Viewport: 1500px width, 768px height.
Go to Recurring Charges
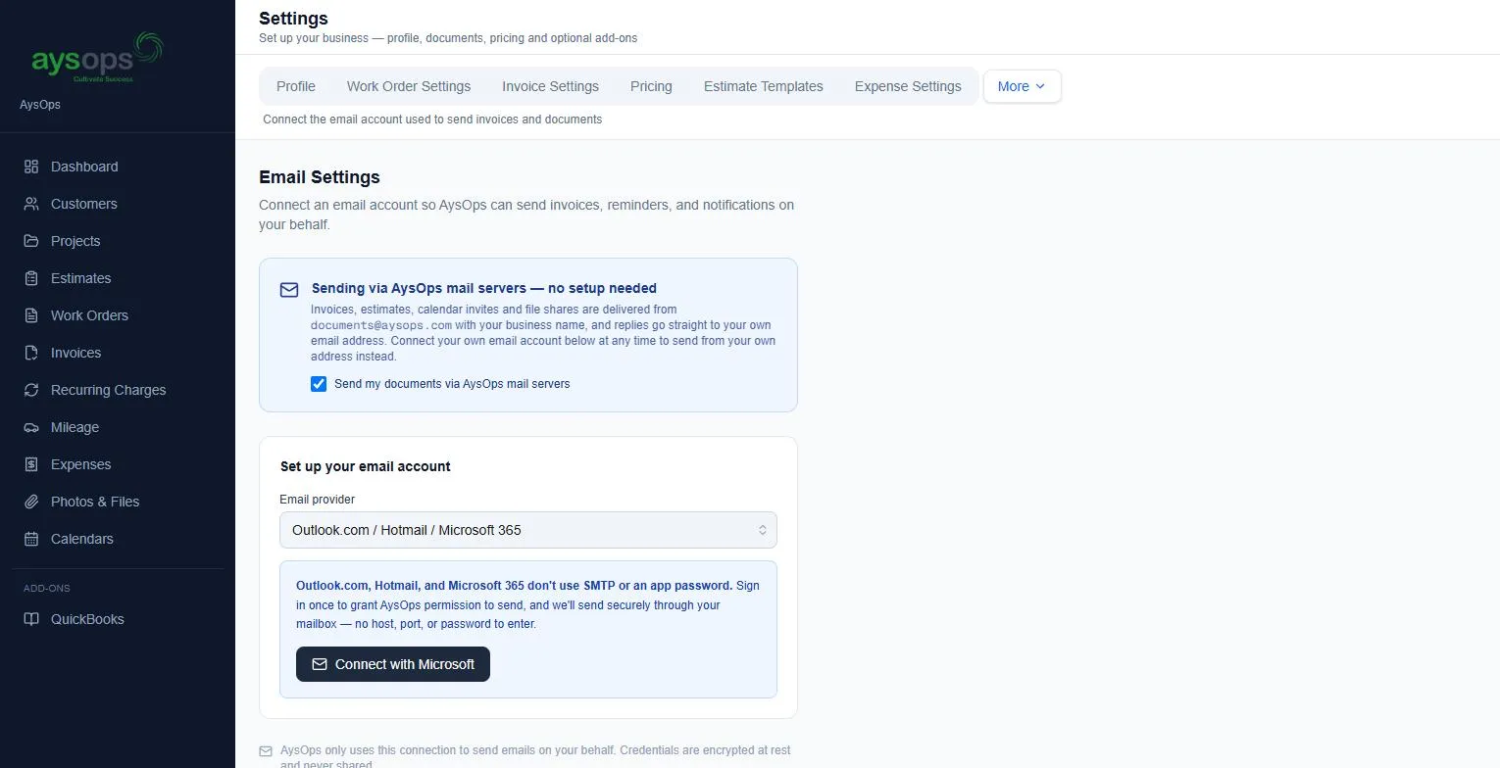click(x=118, y=390)
